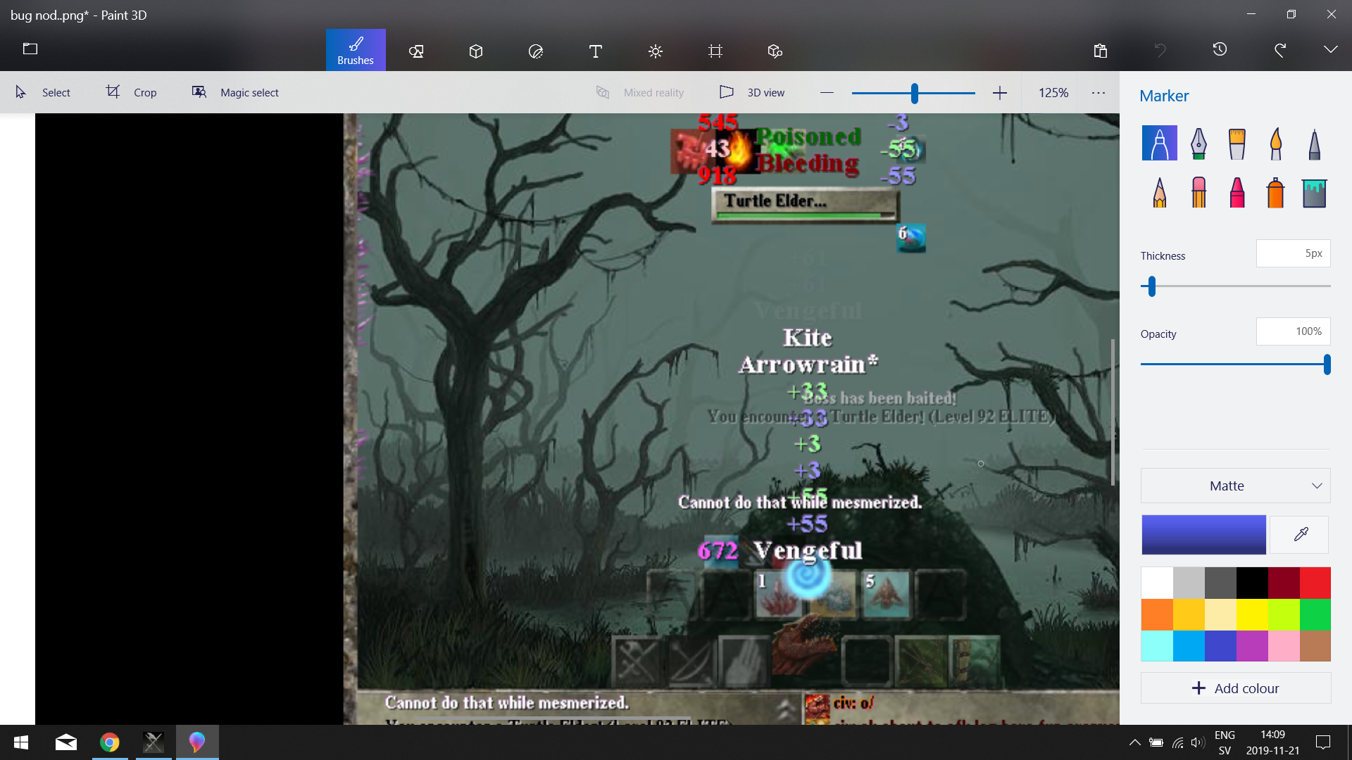The height and width of the screenshot is (760, 1352).
Task: Adjust the Thickness slider handle
Action: (x=1152, y=286)
